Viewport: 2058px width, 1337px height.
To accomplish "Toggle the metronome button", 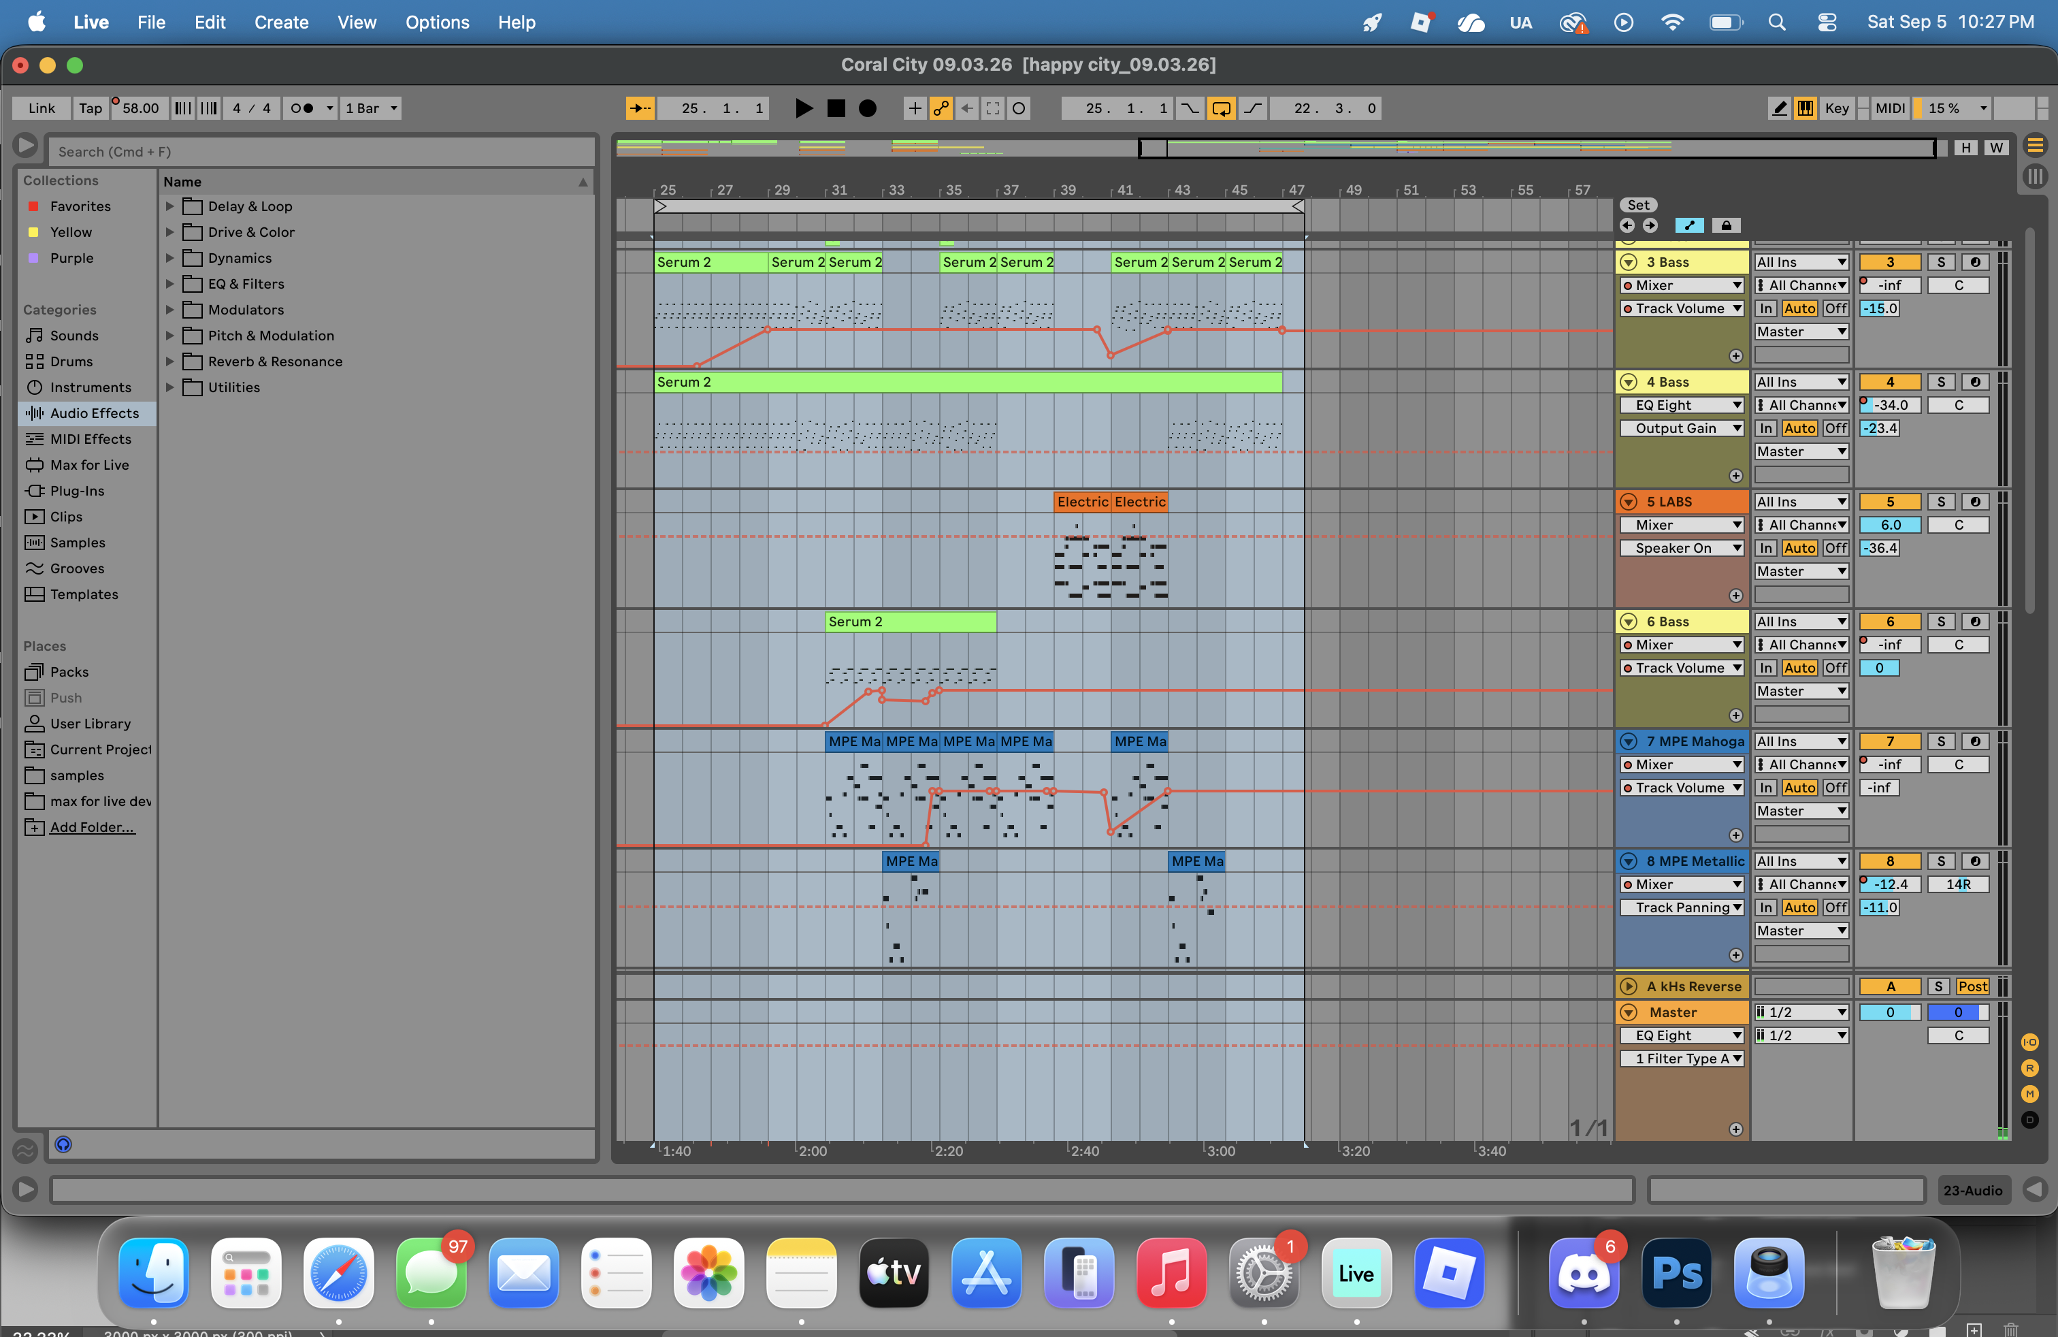I will (301, 108).
